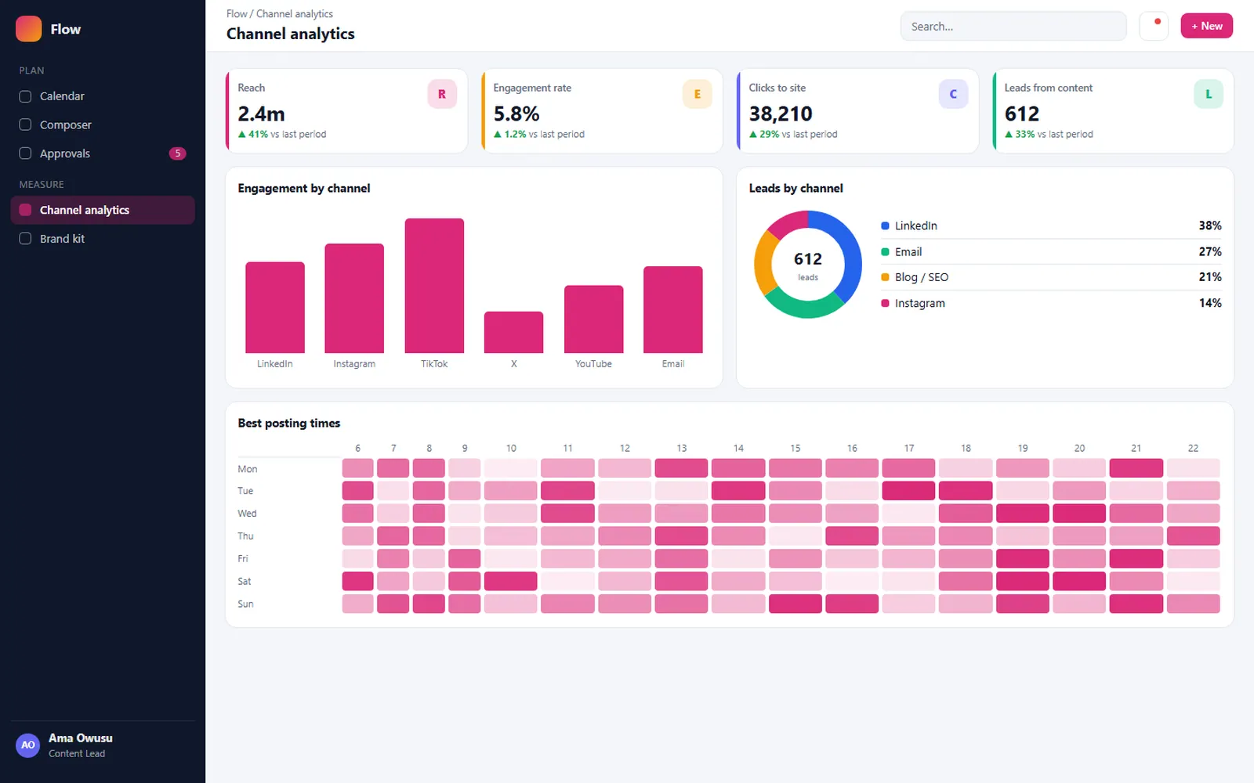This screenshot has width=1254, height=783.
Task: Click the Best posting times heading
Action: point(289,423)
